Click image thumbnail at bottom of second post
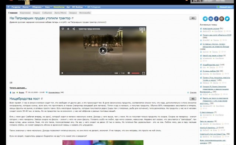The height and width of the screenshot is (145, 236). pyautogui.click(x=103, y=142)
